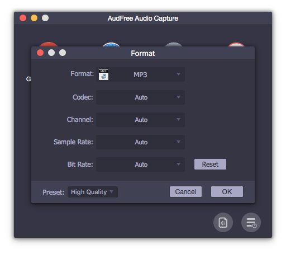The height and width of the screenshot is (254, 286).
Task: Open the recording history list icon
Action: [251, 222]
